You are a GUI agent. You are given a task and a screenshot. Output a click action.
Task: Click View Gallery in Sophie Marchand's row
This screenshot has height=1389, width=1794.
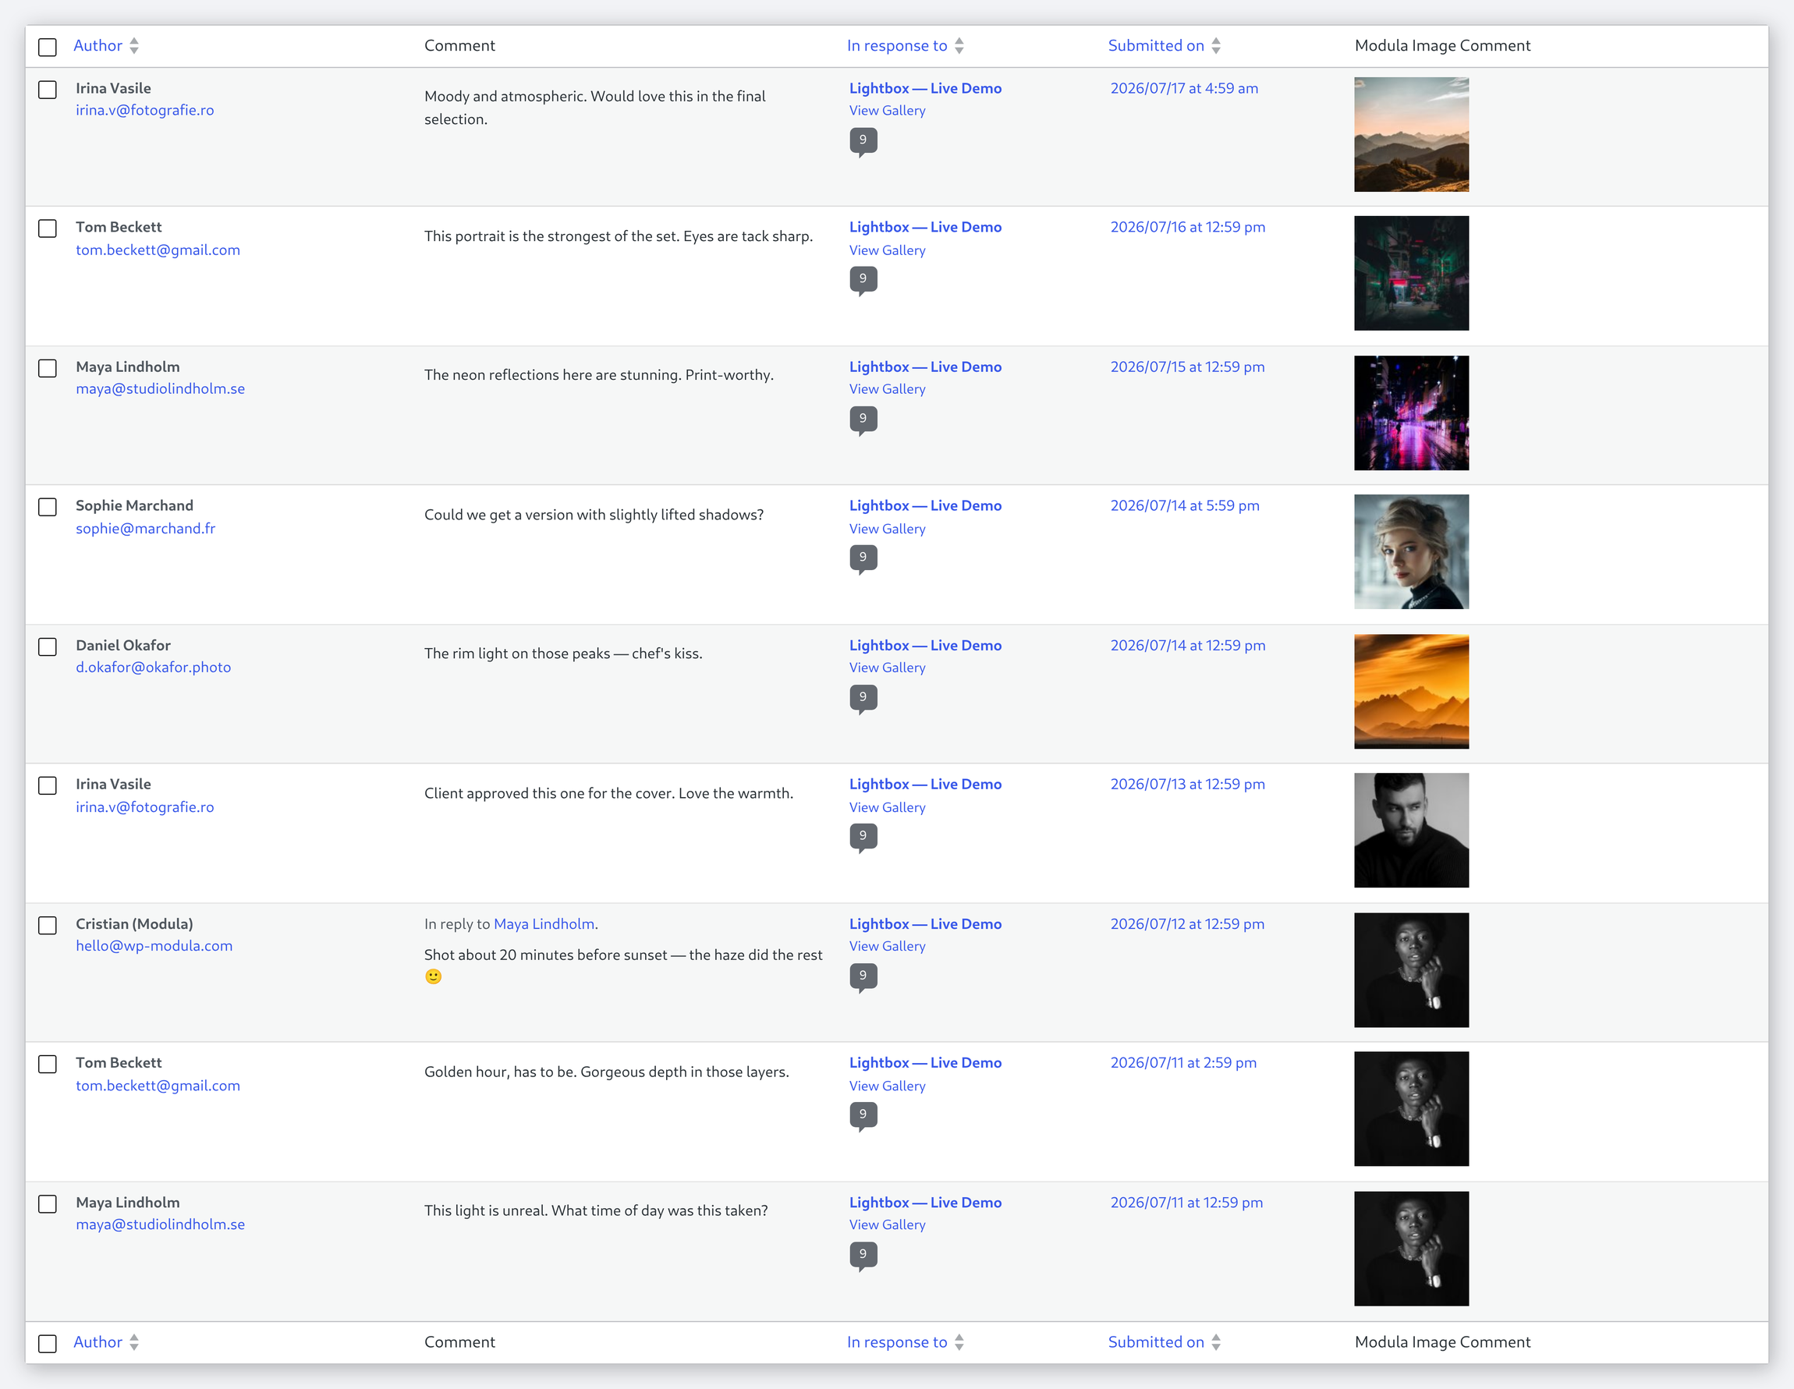tap(887, 529)
